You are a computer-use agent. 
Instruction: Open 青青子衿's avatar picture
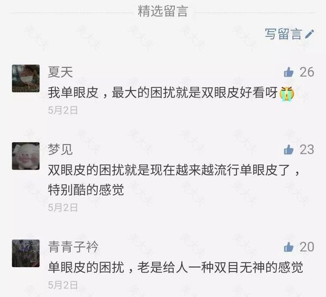pyautogui.click(x=26, y=253)
